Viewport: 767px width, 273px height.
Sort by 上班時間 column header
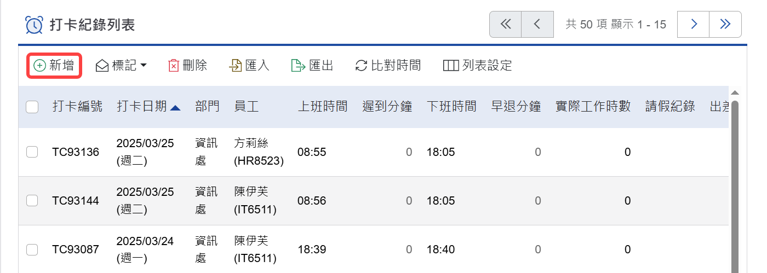pos(322,107)
